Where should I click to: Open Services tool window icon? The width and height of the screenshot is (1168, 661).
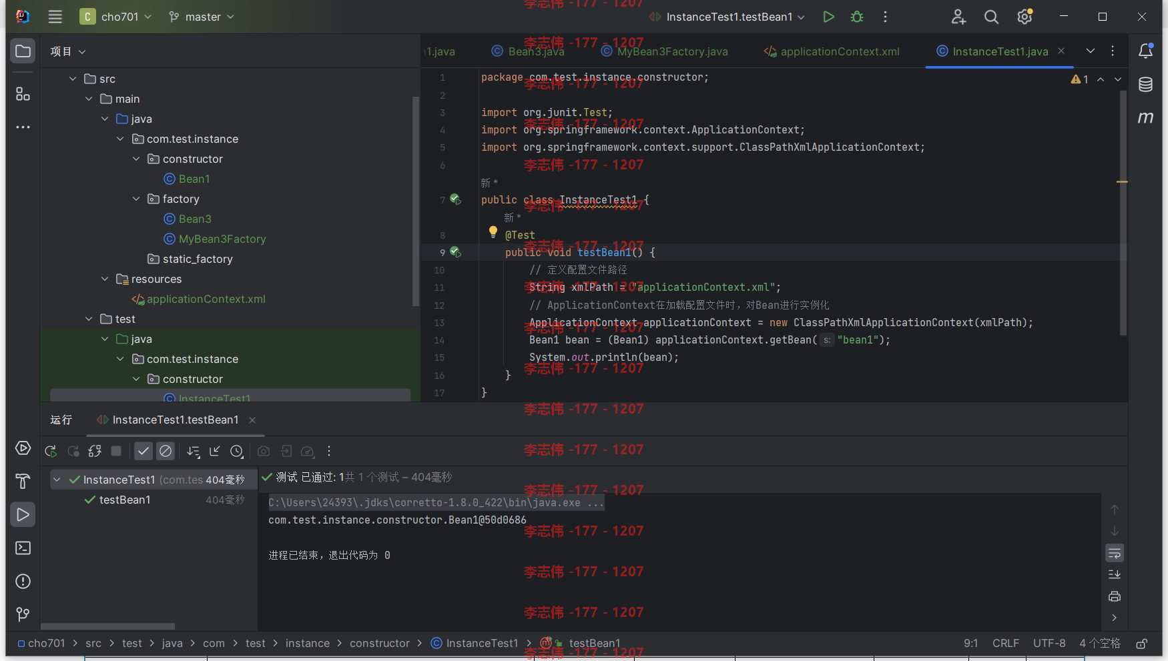pyautogui.click(x=23, y=448)
